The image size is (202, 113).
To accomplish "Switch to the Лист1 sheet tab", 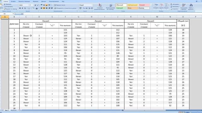I will (7, 110).
